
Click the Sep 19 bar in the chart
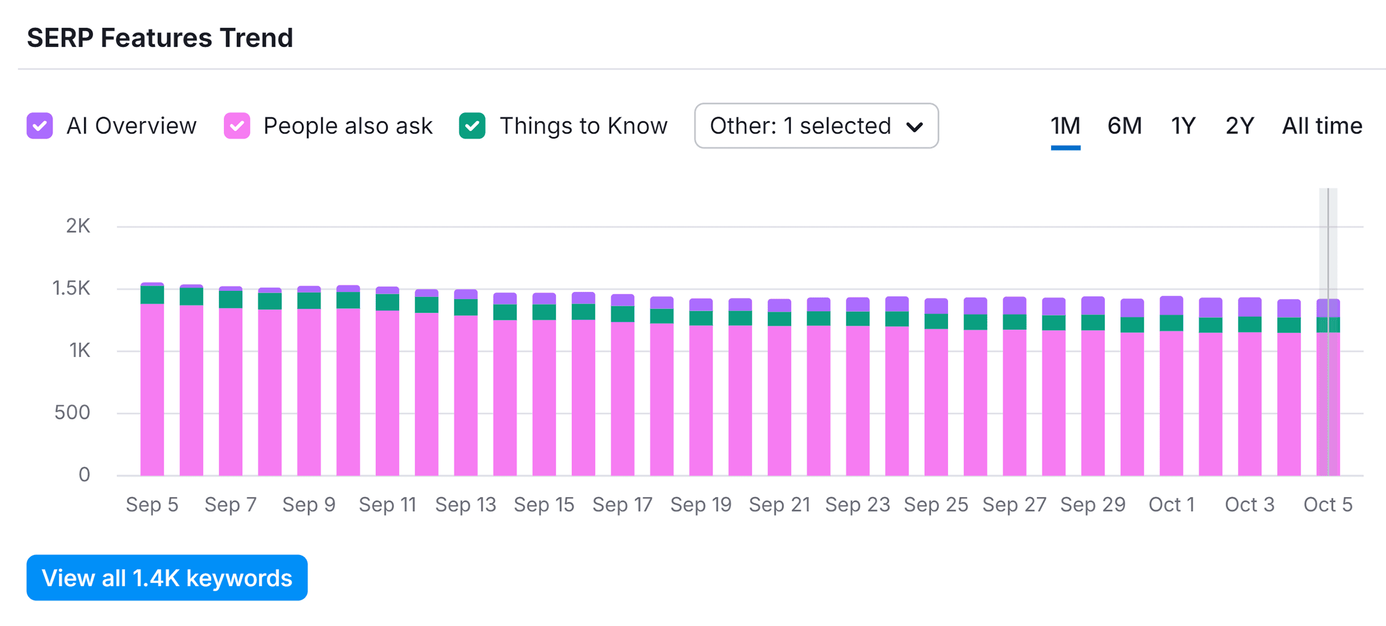tap(700, 388)
